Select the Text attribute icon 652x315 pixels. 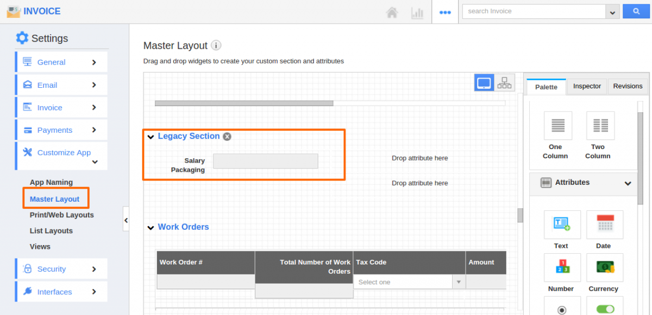click(x=562, y=224)
